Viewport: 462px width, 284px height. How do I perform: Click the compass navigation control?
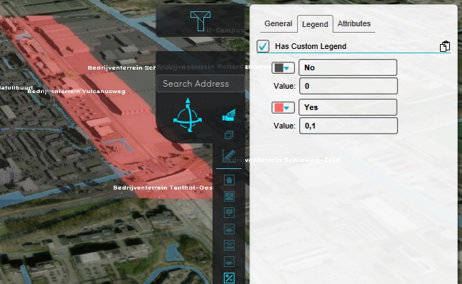click(x=187, y=116)
